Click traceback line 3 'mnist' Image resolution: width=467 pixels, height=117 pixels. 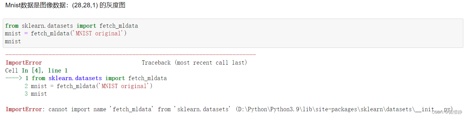(36, 94)
